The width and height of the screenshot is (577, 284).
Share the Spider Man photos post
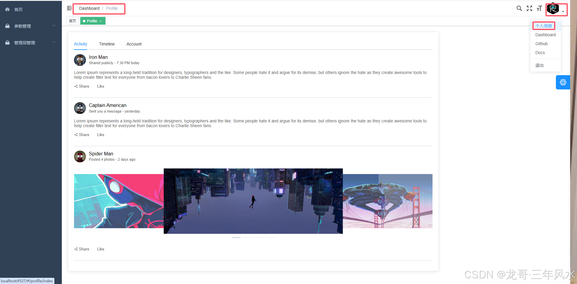click(x=82, y=249)
